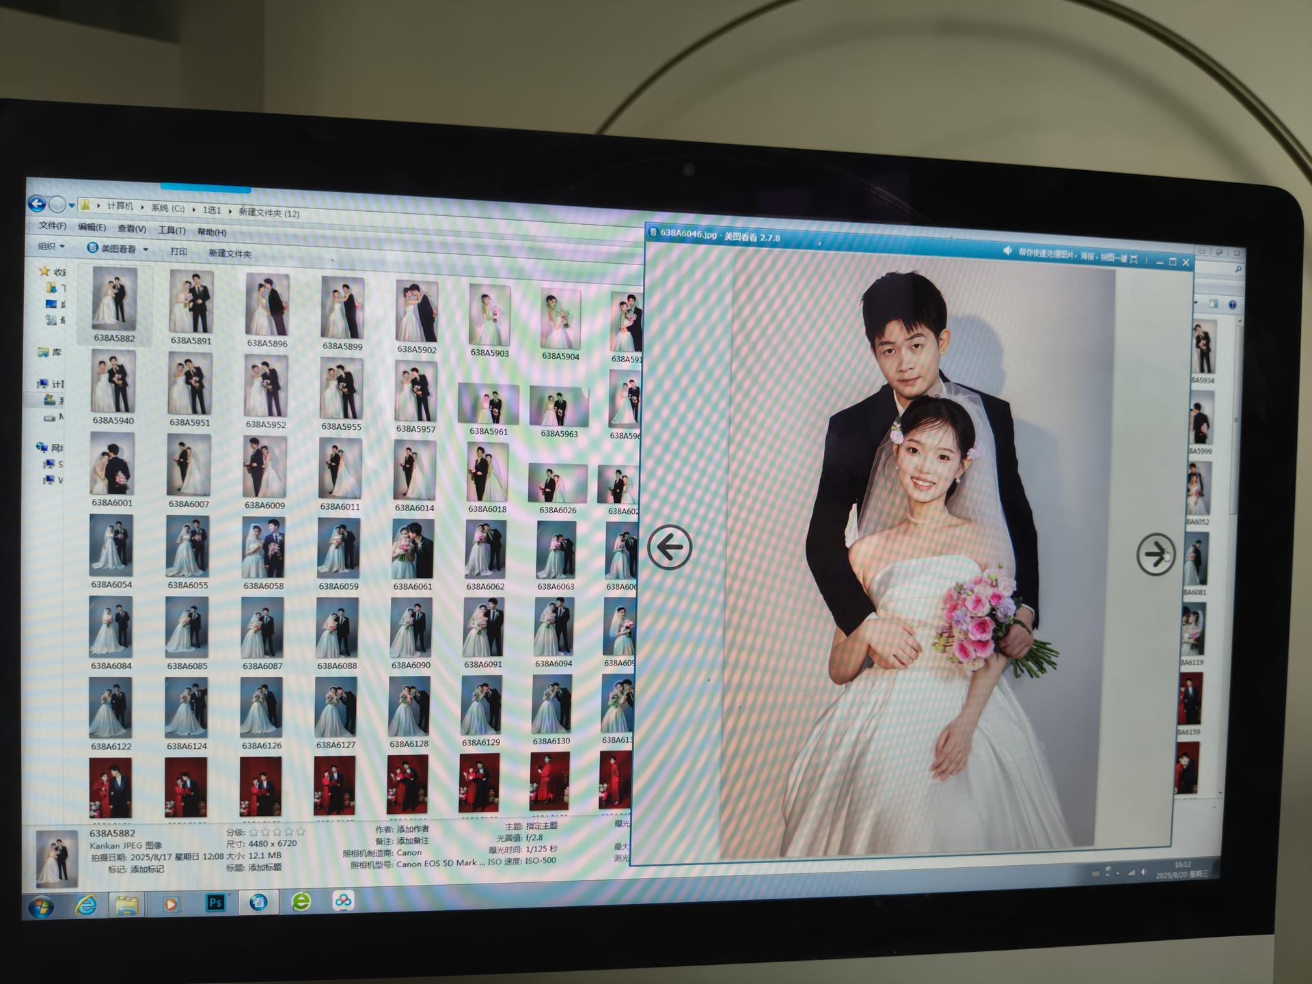Launch Internet Explorer from taskbar
The image size is (1312, 984).
coord(85,905)
